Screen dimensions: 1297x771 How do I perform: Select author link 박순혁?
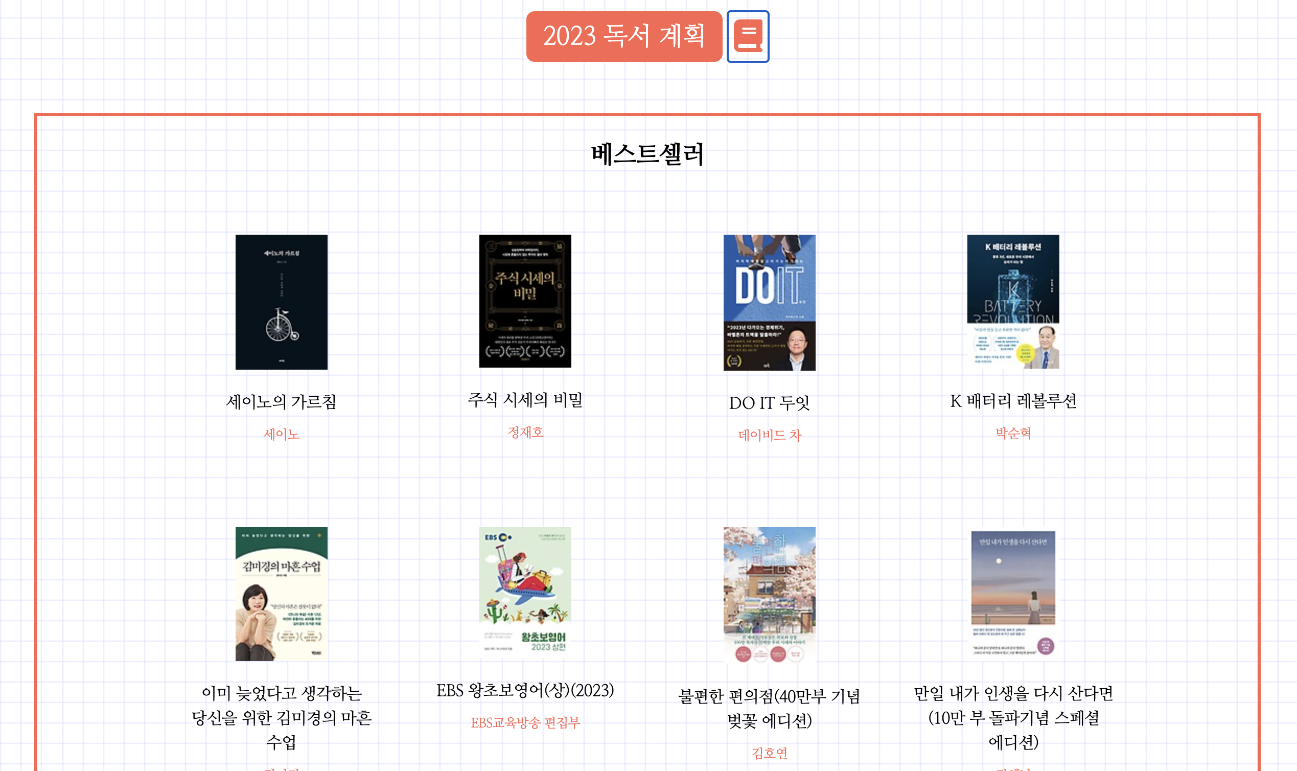point(1012,433)
